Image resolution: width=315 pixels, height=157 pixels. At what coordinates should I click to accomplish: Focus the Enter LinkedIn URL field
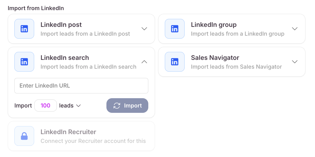tap(81, 86)
